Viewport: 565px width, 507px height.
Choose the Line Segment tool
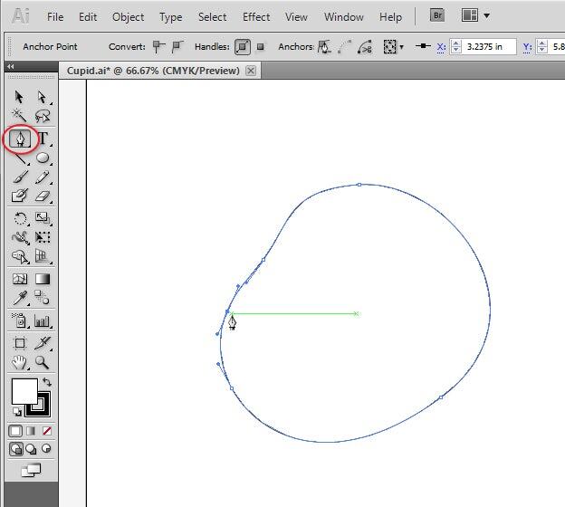click(21, 158)
